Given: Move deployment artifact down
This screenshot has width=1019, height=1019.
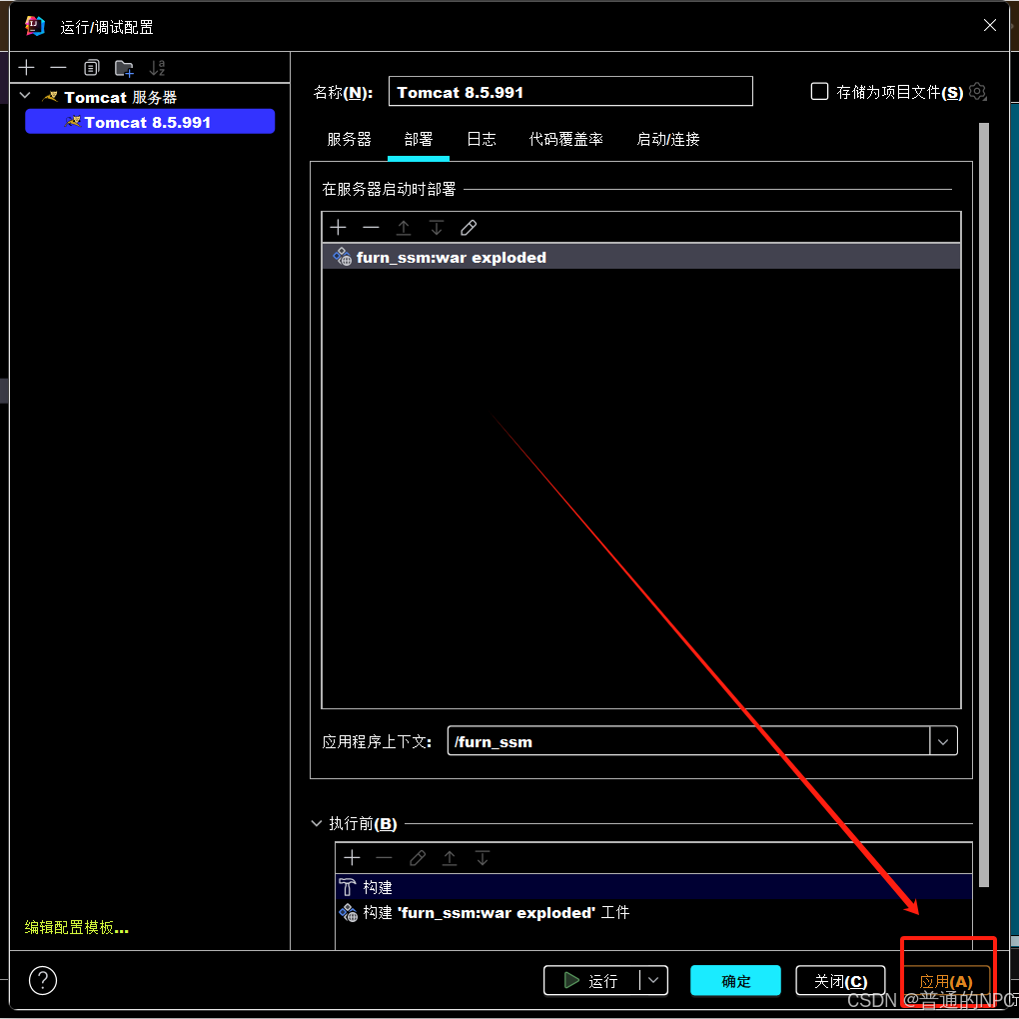Looking at the screenshot, I should click(x=436, y=228).
